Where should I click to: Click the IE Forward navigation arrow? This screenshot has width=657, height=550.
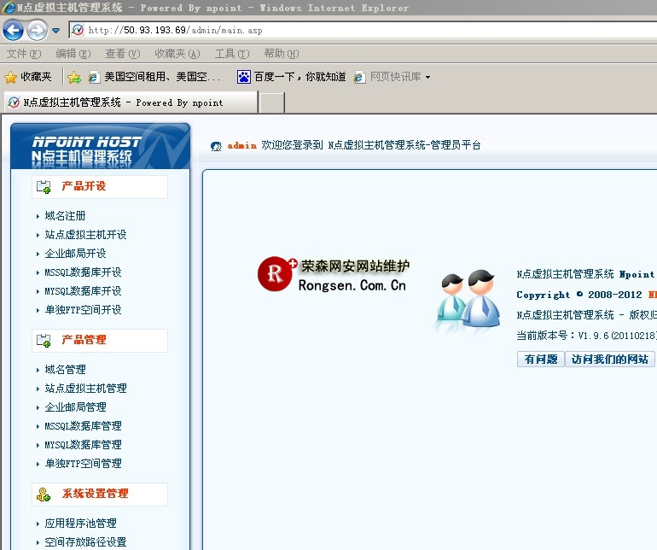[x=37, y=31]
